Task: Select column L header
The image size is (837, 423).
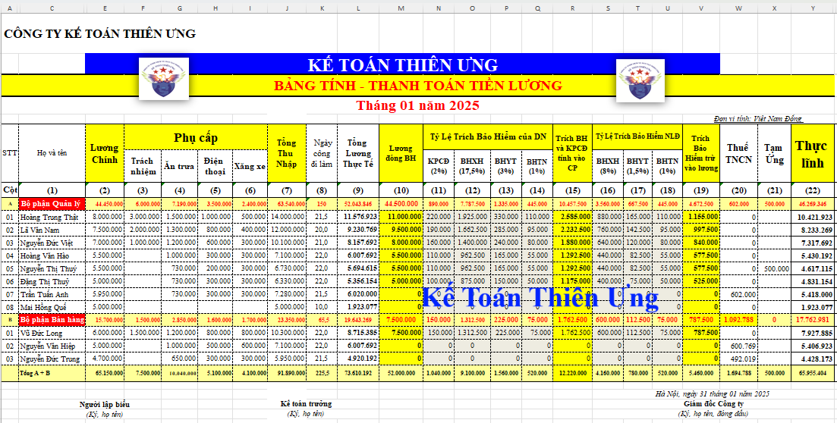Action: tap(358, 8)
